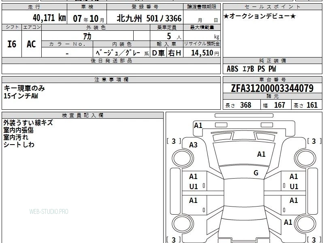Click the shift type I6
324x243 pixels.
coord(12,44)
